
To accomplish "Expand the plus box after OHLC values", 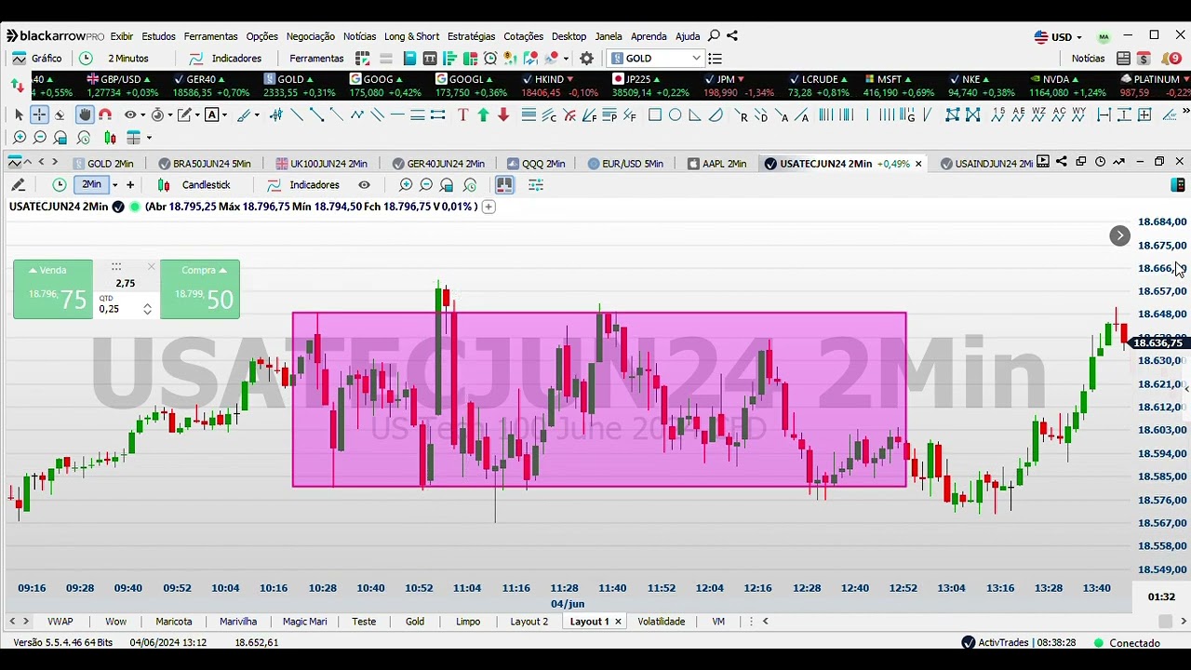I will (488, 207).
